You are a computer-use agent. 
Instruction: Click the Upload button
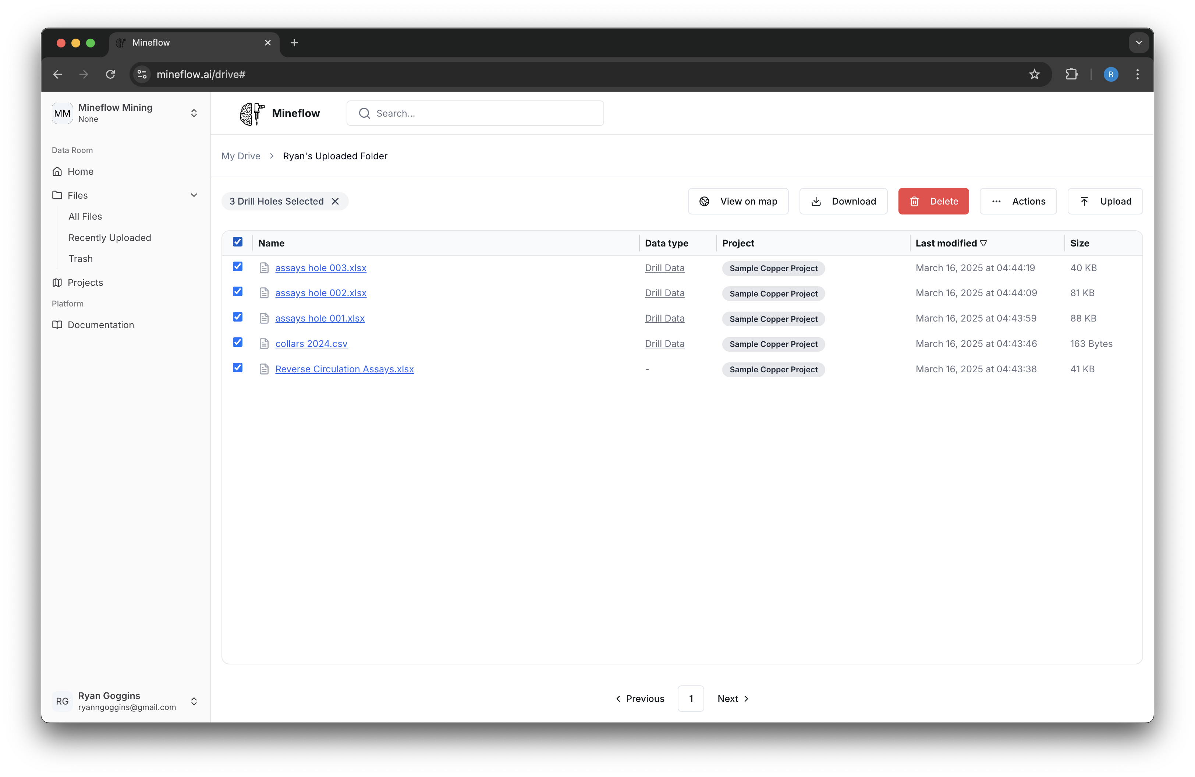point(1105,201)
